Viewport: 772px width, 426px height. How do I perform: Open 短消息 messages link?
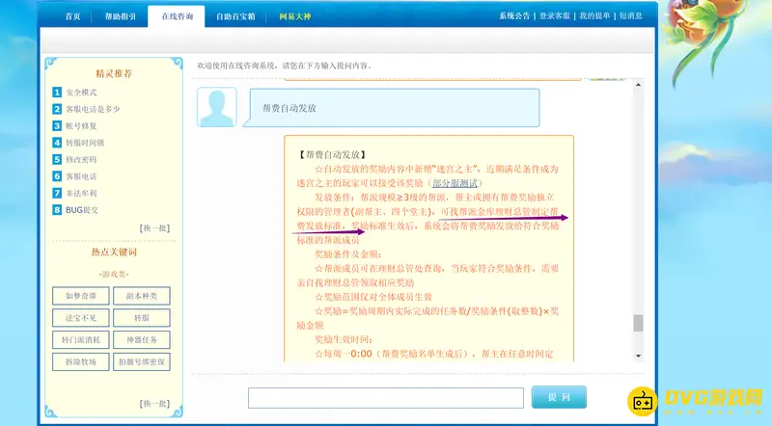631,15
